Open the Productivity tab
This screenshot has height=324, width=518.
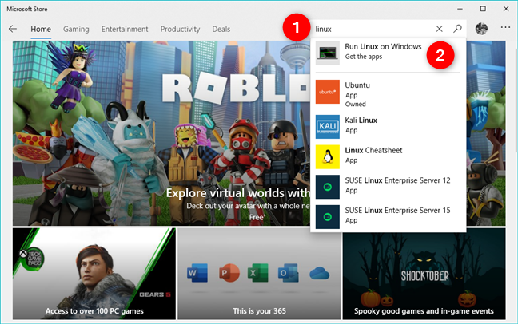point(180,30)
